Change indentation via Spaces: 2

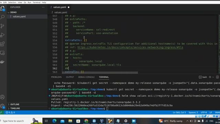point(193,113)
